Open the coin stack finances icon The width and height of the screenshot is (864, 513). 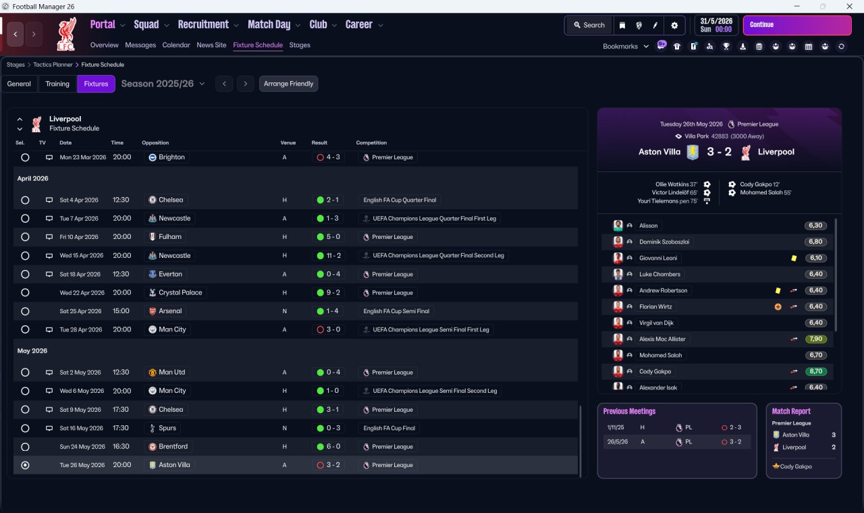[759, 47]
